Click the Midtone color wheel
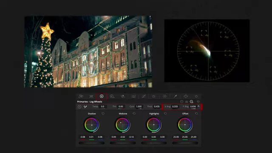 pyautogui.click(x=123, y=125)
